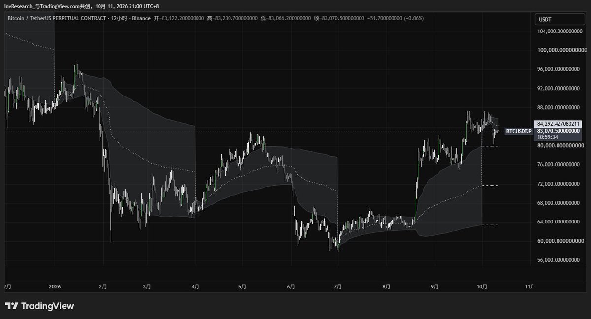Click the 低=83,066.200000000 low value
The height and width of the screenshot is (319, 591).
[286, 18]
